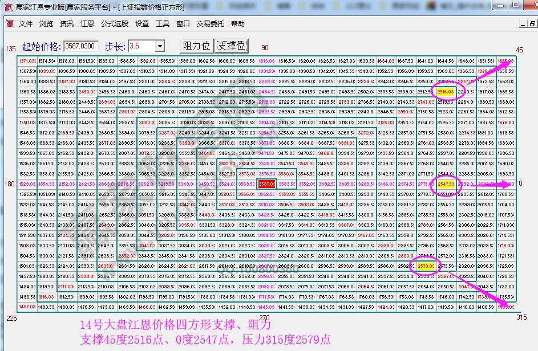538x351 pixels.
Task: Open the 步长 step-size dropdown showing 3.5
Action: click(159, 46)
